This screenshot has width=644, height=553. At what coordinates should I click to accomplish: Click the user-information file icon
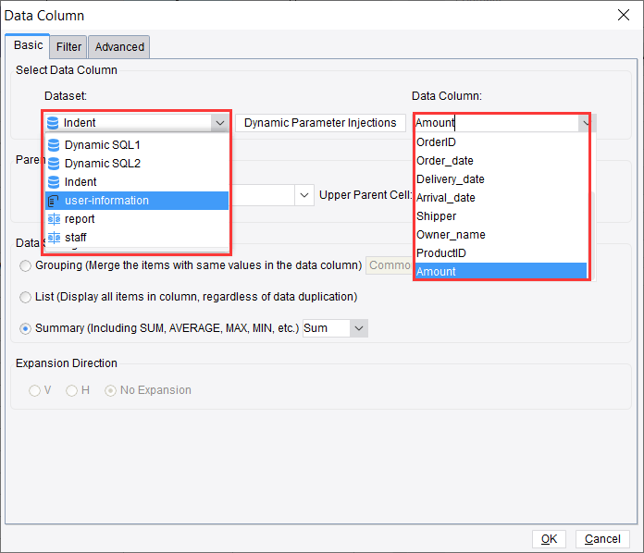54,201
